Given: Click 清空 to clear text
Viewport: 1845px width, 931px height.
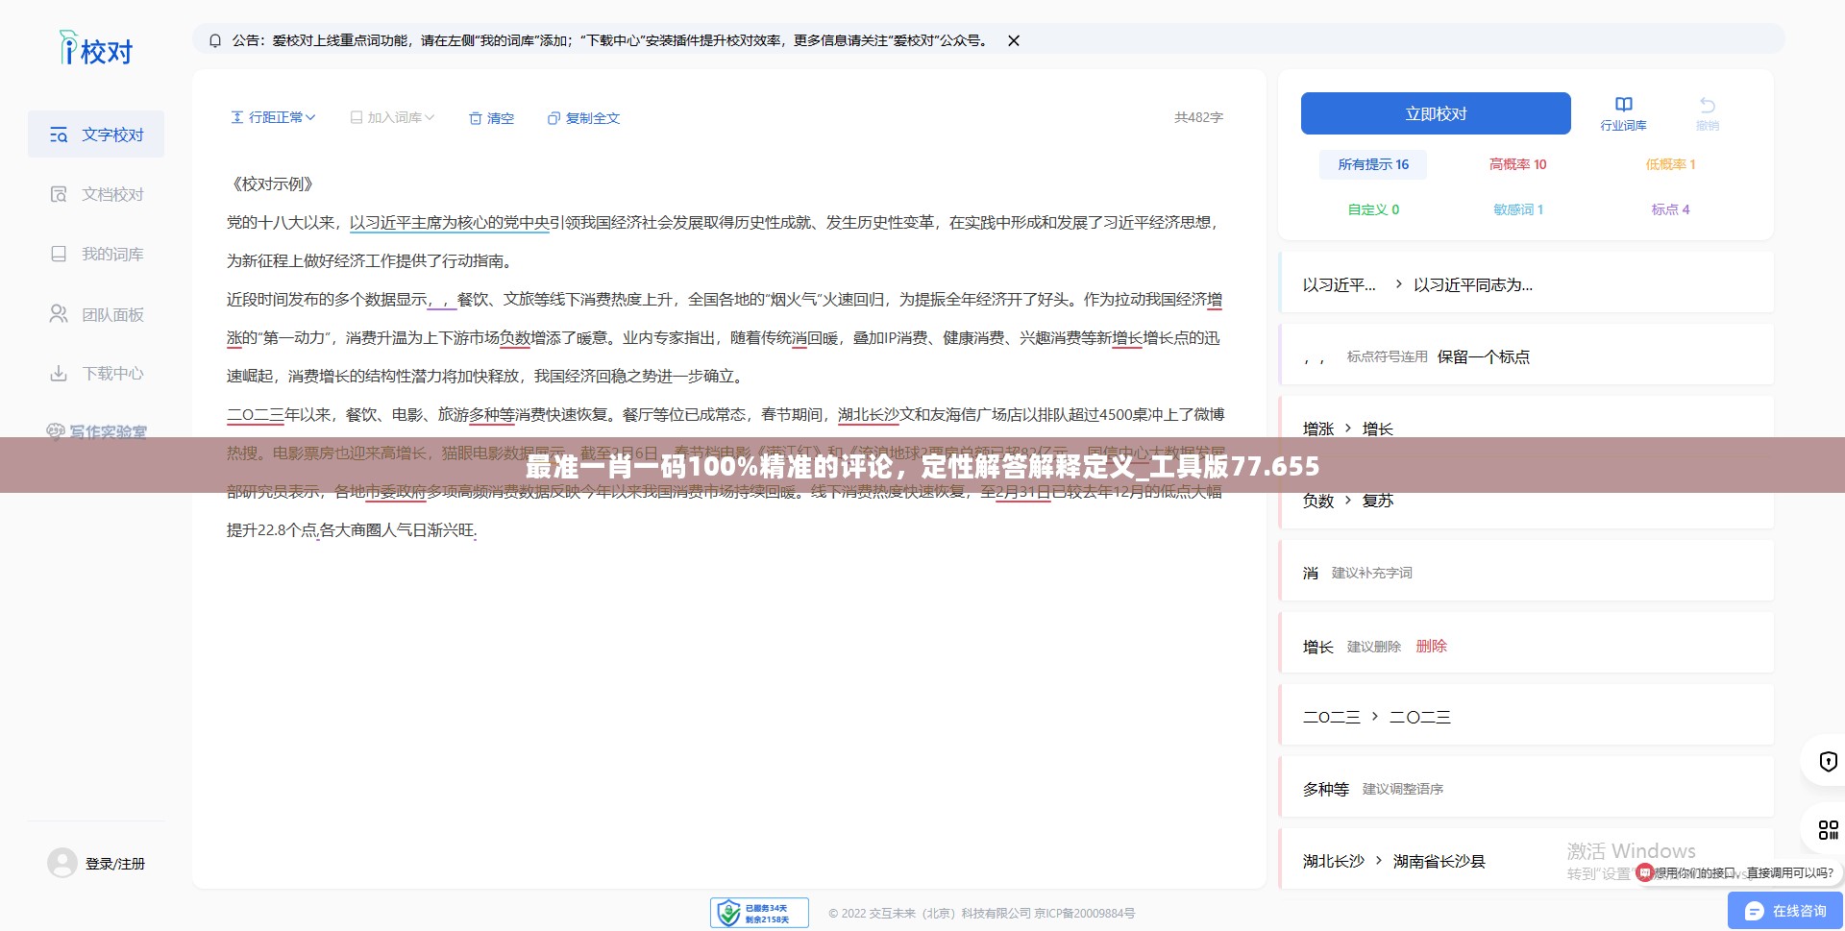Looking at the screenshot, I should coord(491,118).
